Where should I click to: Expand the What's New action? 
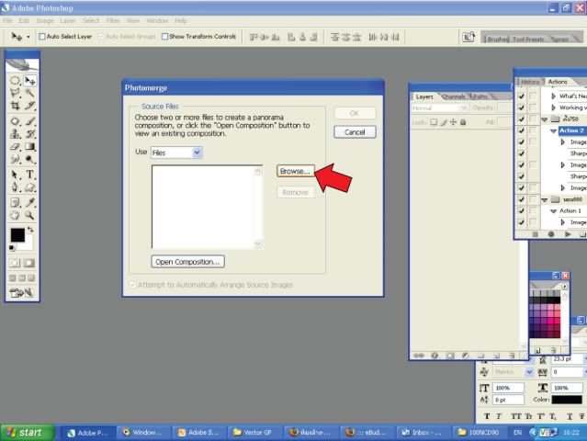(x=553, y=96)
